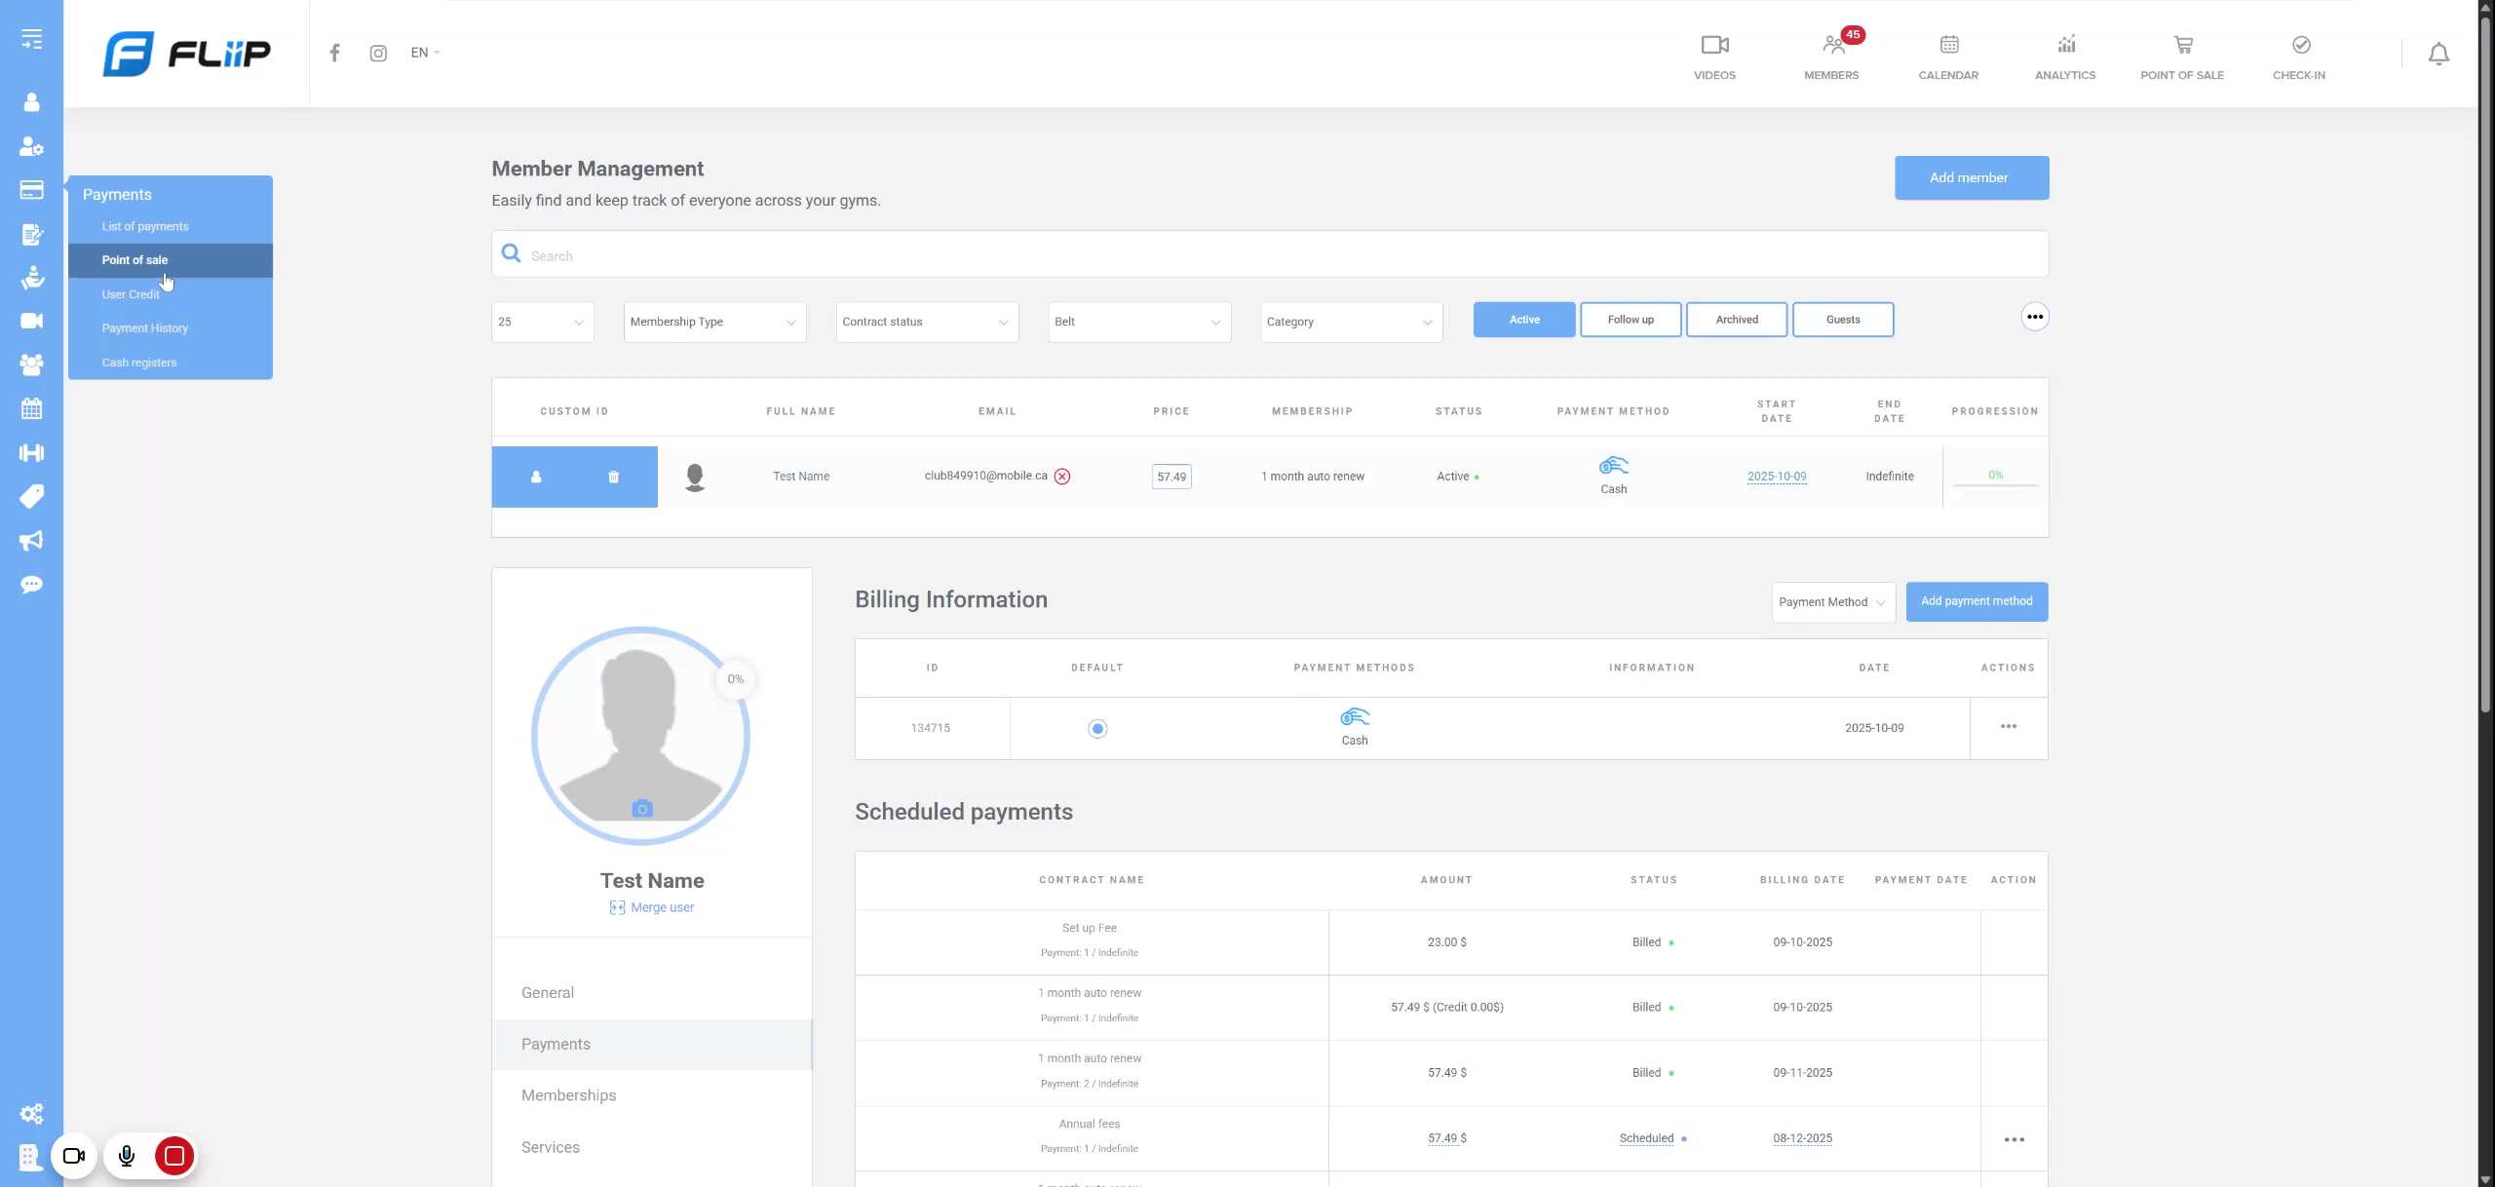Visit the Instagram page icon
Screen dimensions: 2495x1187
pos(378,54)
